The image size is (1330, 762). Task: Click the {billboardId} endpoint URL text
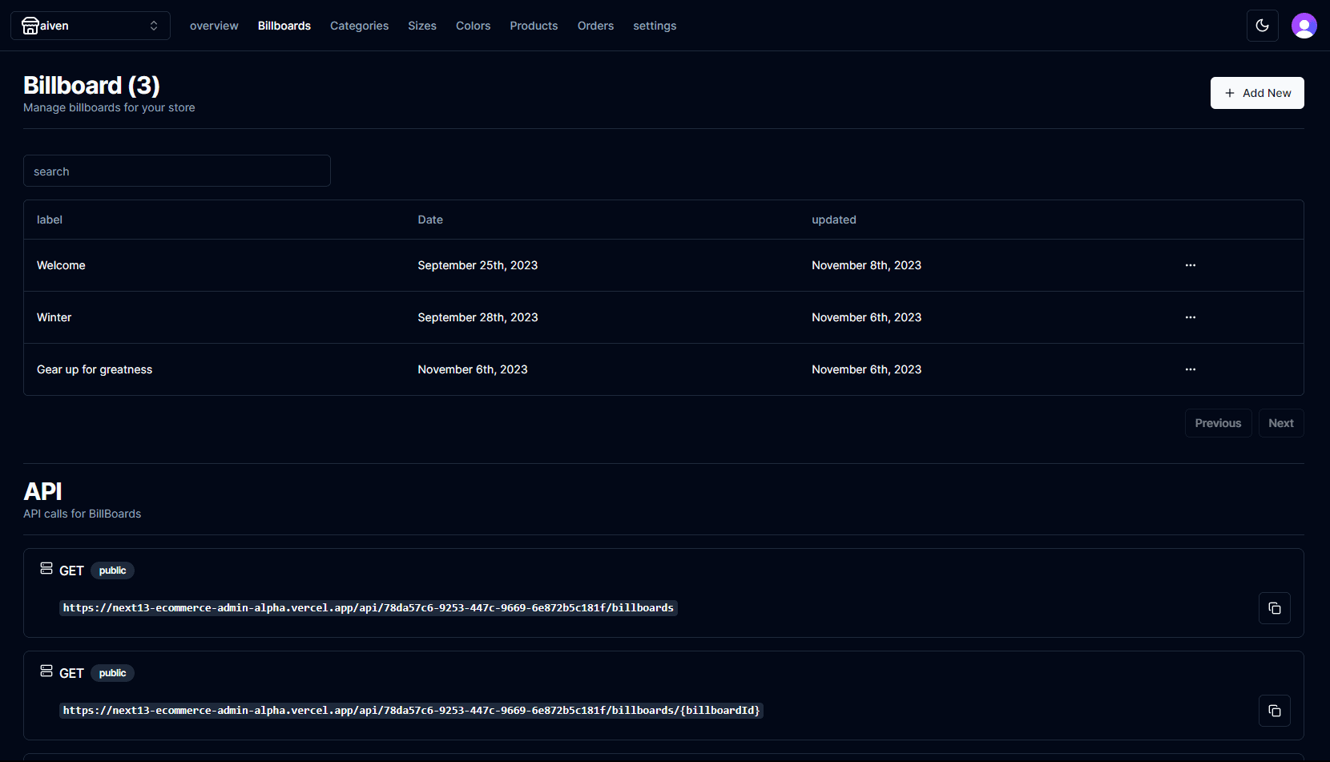411,711
